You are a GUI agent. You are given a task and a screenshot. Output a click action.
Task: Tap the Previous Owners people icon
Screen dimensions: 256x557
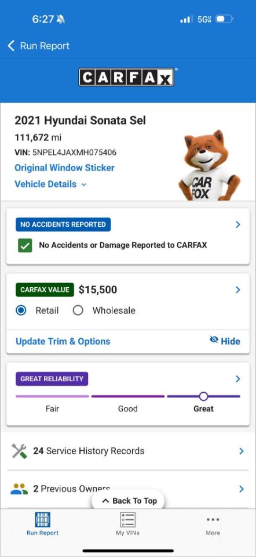(x=19, y=489)
